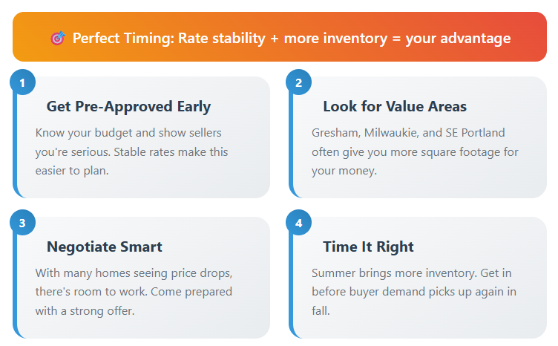Select the number 1 circle badge
558x346 pixels.
tap(22, 82)
